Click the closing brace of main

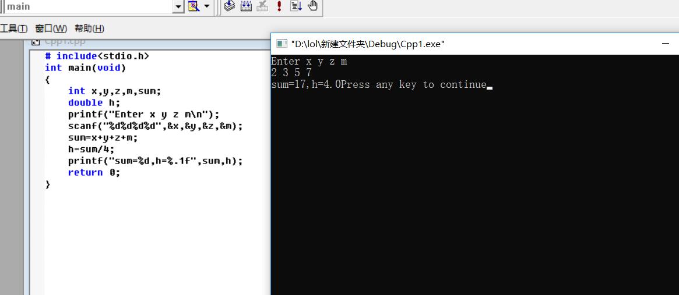48,184
